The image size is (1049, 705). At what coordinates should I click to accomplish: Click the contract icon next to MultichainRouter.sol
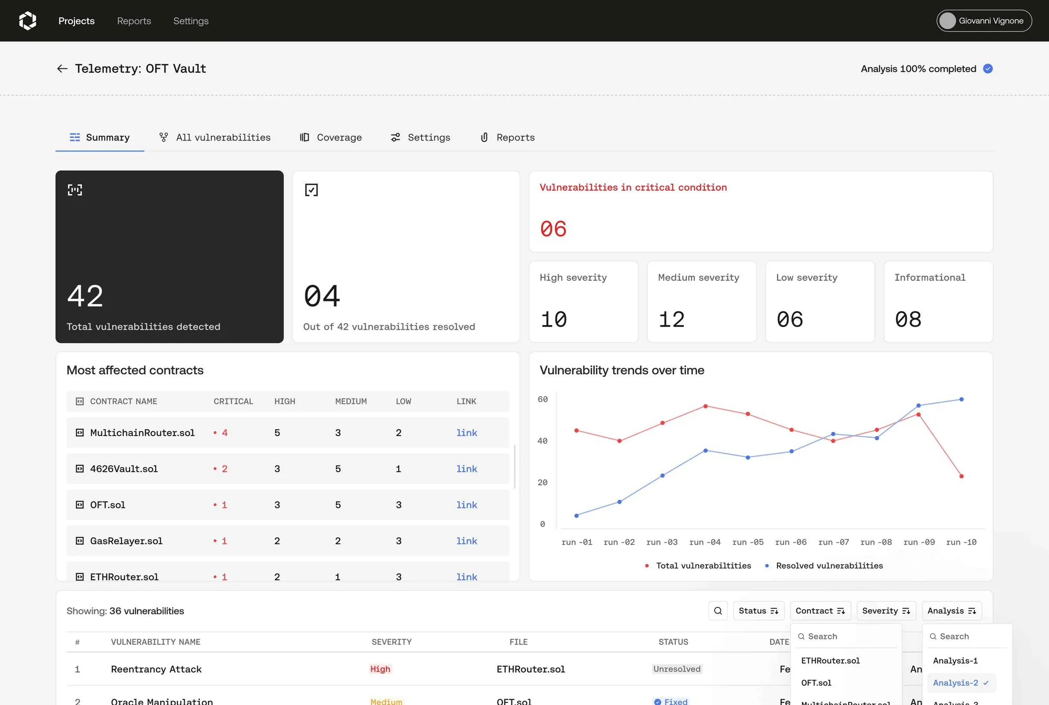[80, 432]
